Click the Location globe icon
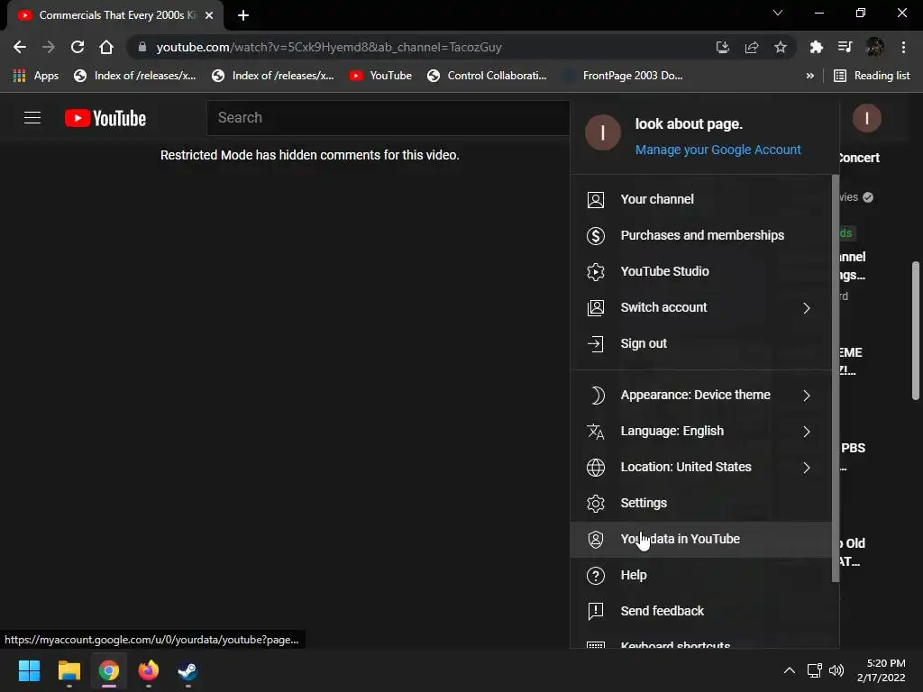The image size is (923, 692). (595, 468)
